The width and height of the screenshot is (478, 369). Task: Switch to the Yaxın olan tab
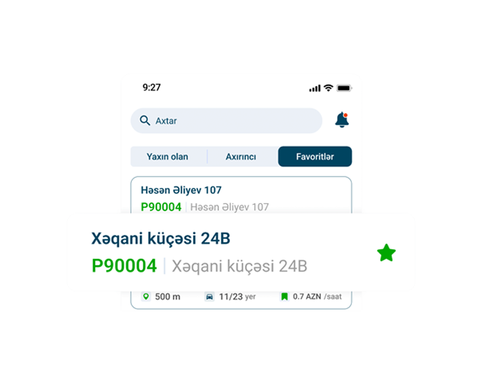pos(168,157)
